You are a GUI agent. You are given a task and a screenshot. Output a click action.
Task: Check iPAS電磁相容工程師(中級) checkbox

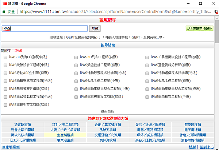pyautogui.click(x=147, y=97)
